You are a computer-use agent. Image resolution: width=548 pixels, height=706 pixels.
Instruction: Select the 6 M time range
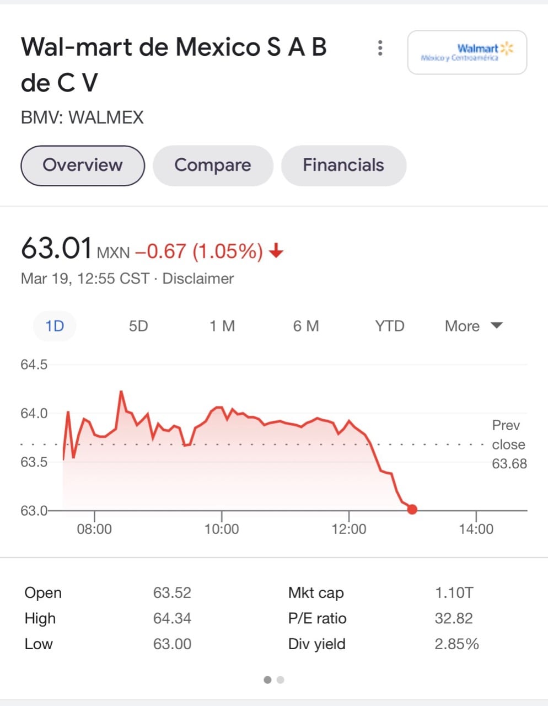point(306,326)
